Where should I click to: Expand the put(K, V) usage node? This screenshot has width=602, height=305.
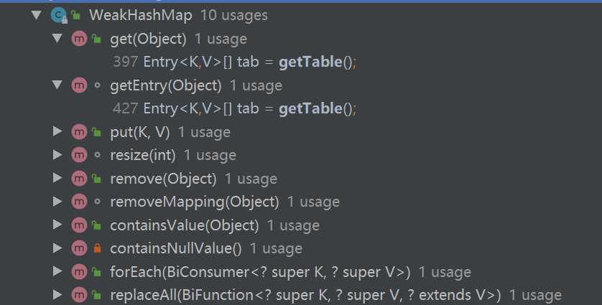pos(57,132)
